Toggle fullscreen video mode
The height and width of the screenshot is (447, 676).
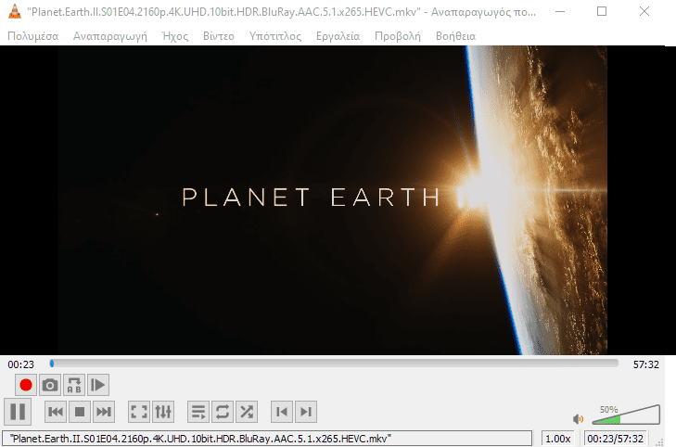tap(139, 412)
